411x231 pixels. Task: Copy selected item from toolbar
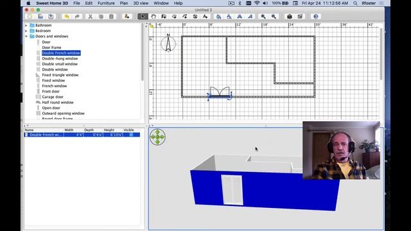coord(101,17)
